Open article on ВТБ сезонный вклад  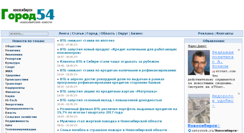pos(111,100)
